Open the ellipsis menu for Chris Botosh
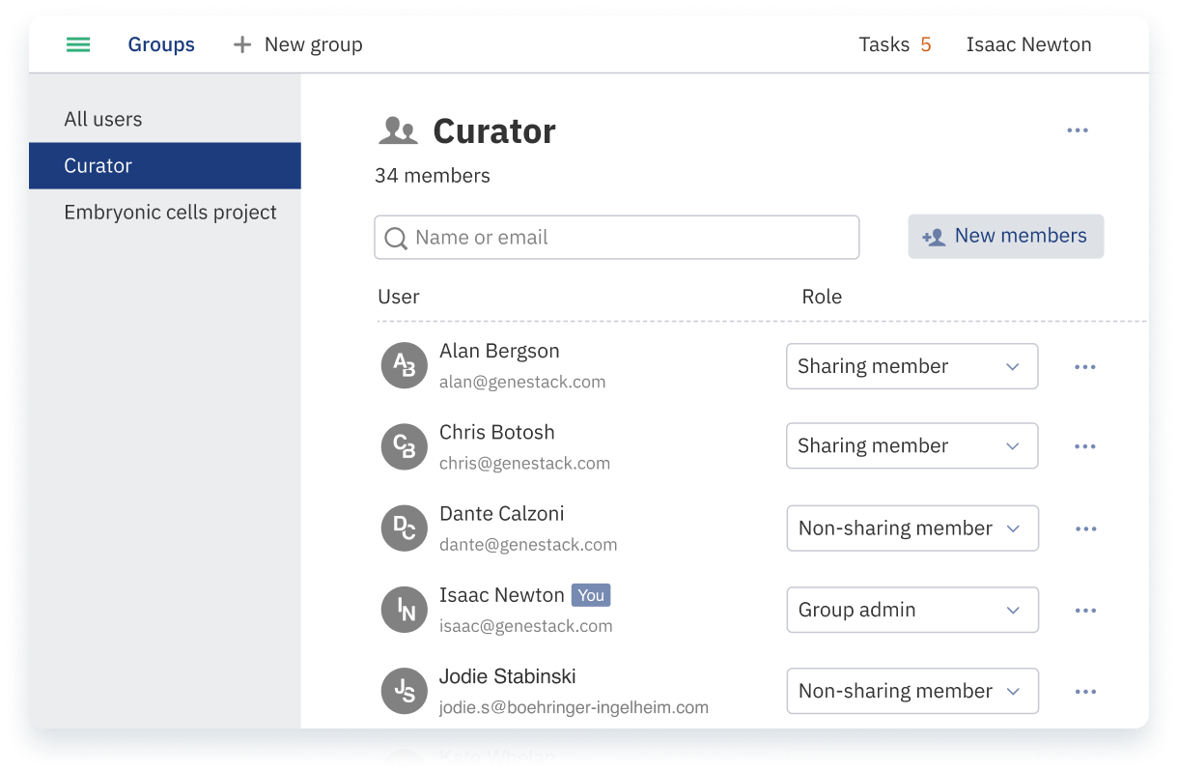Image resolution: width=1178 pixels, height=771 pixels. click(x=1085, y=445)
